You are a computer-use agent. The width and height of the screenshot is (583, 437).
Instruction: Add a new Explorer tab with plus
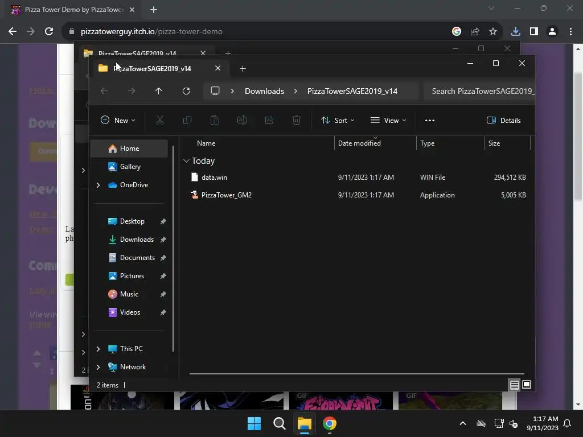(243, 69)
